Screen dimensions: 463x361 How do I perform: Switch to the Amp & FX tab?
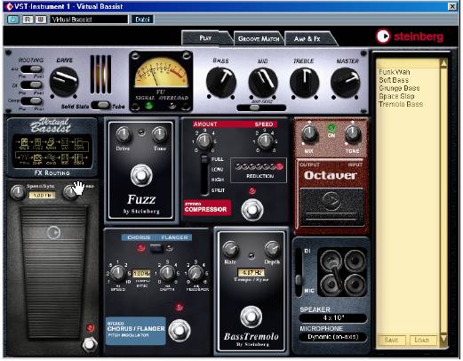coord(307,39)
